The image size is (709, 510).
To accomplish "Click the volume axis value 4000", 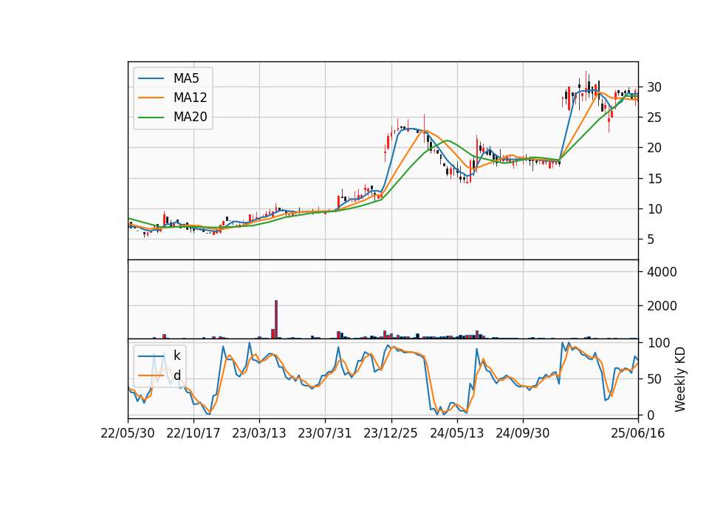I will (x=662, y=272).
